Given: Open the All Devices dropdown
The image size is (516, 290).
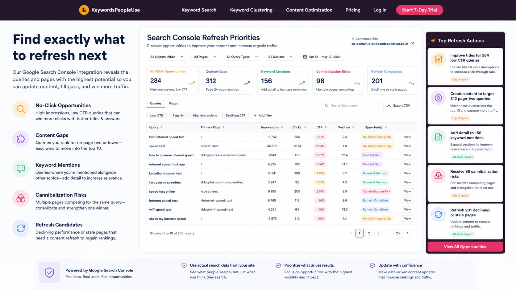Looking at the screenshot, I should (x=280, y=57).
